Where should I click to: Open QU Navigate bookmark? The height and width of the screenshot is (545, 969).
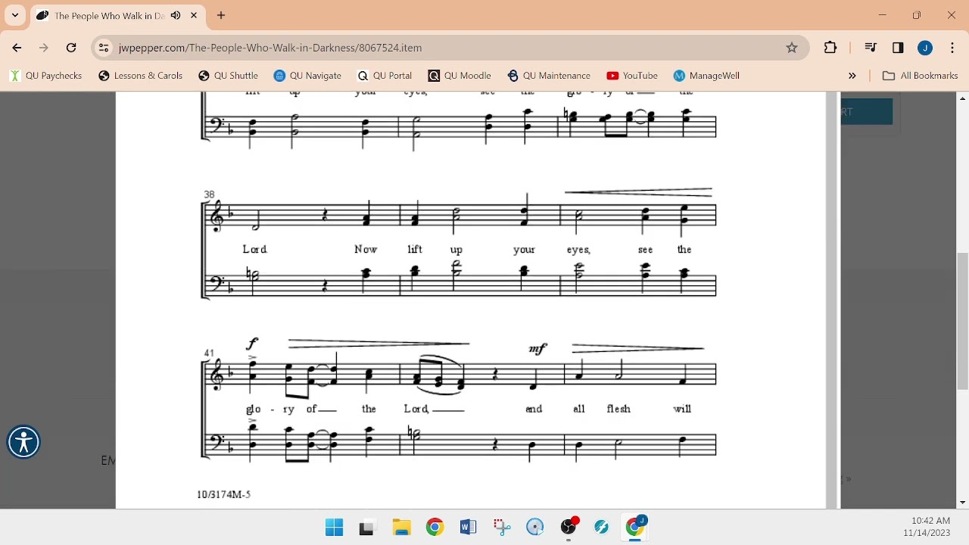tap(307, 76)
